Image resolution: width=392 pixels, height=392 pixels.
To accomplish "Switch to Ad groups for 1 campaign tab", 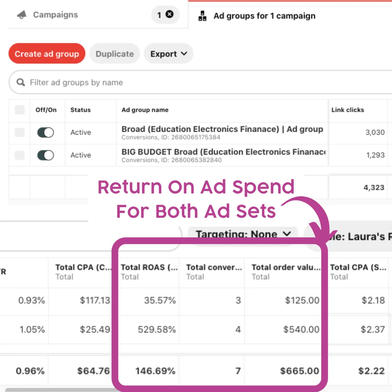I will (265, 16).
